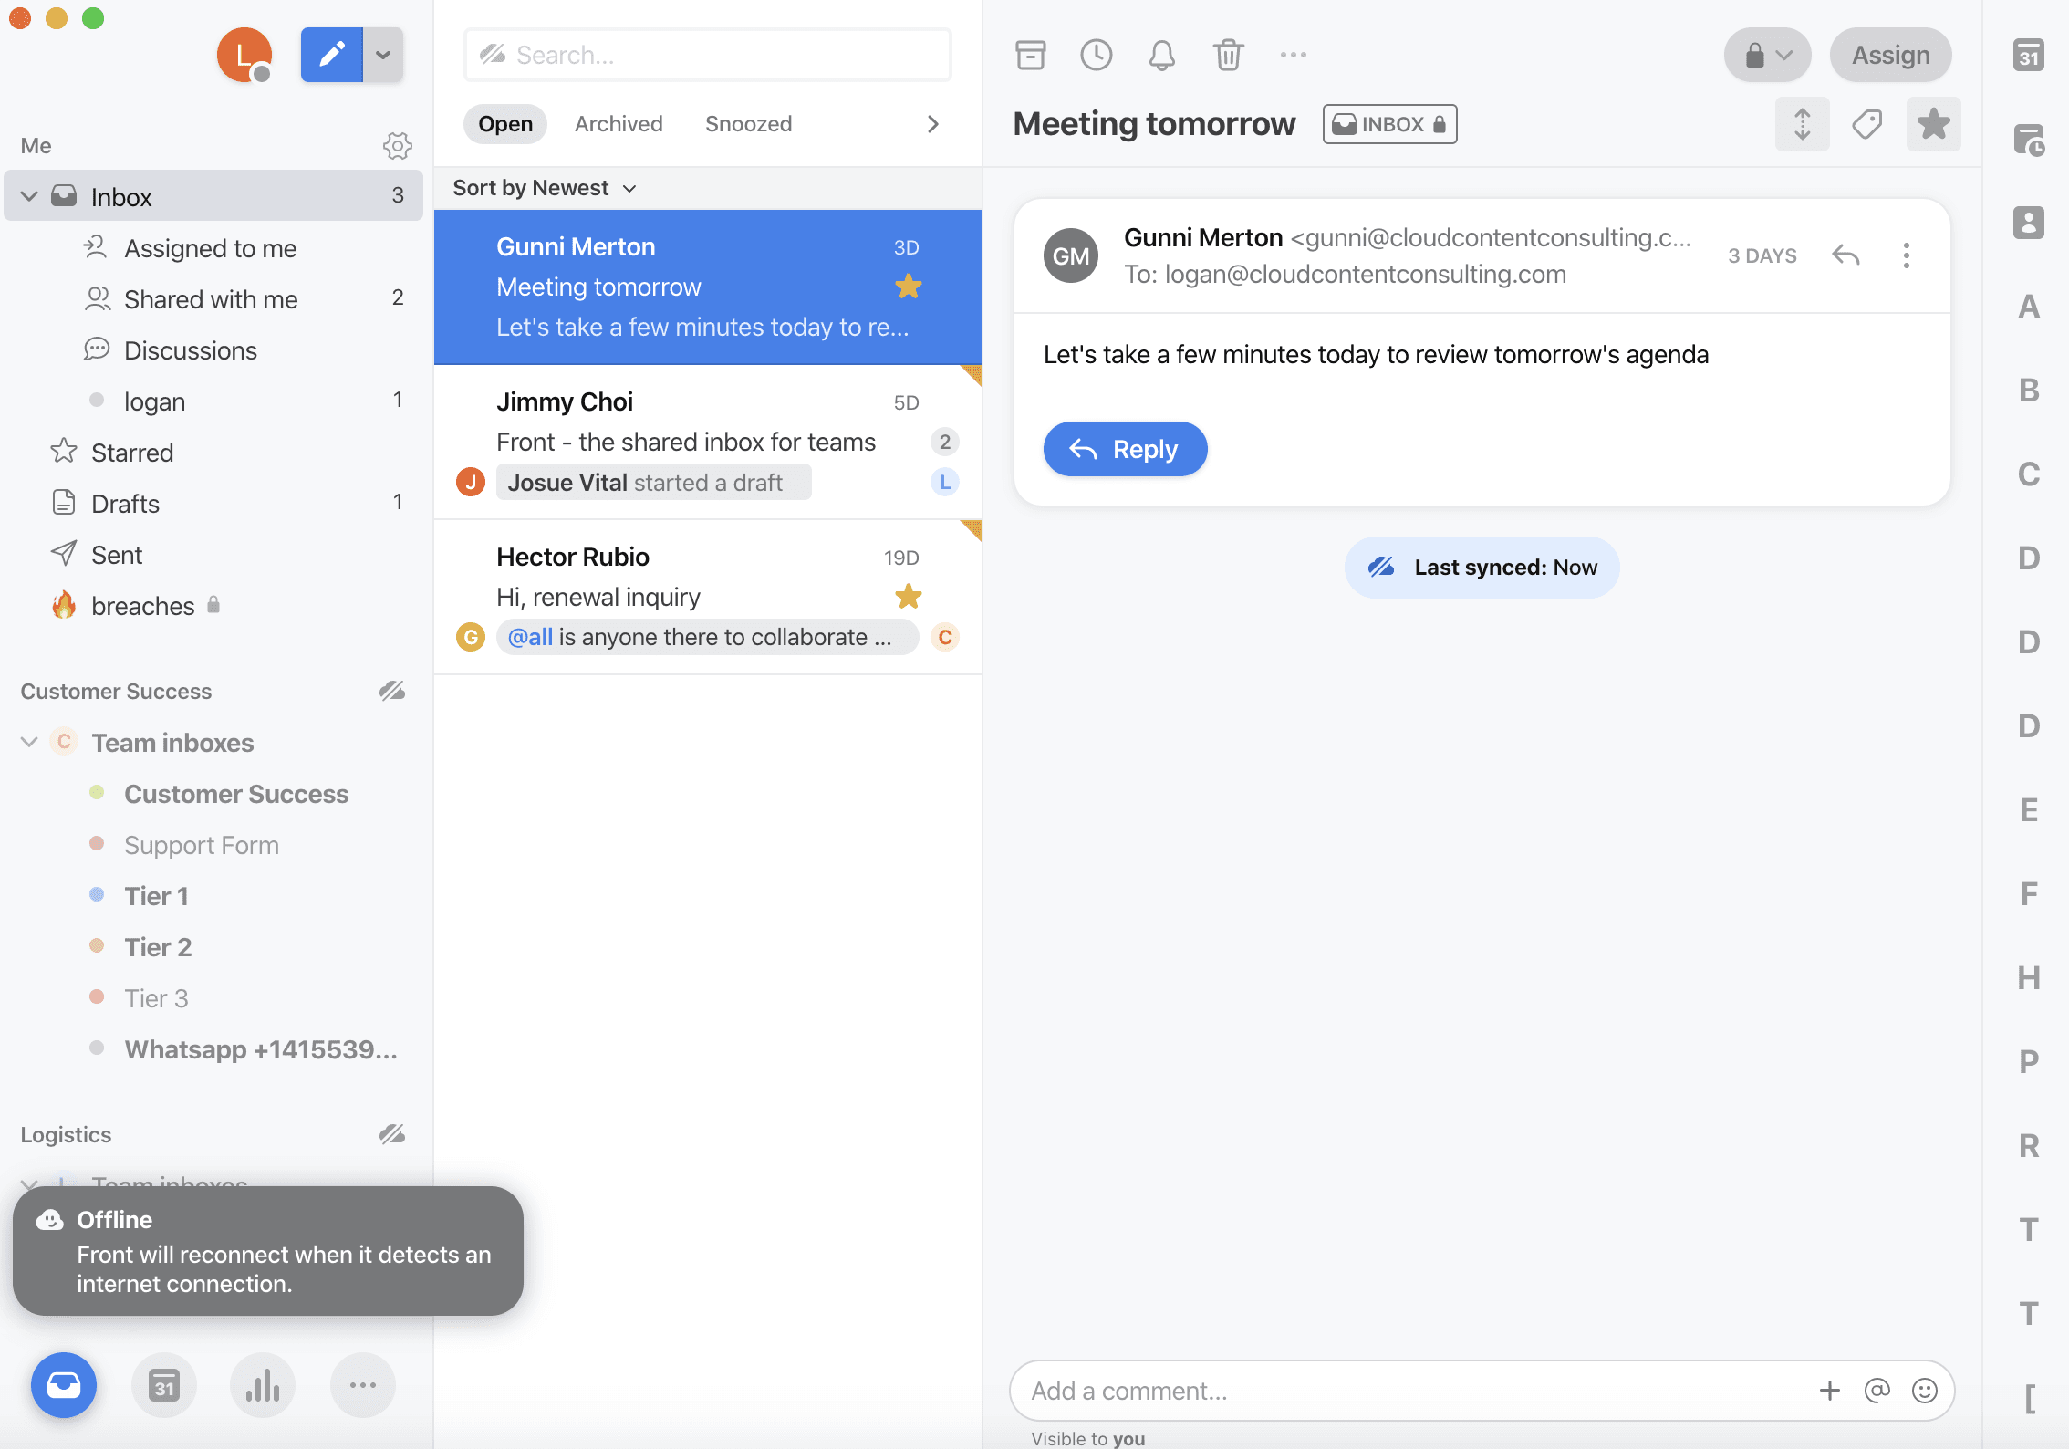The height and width of the screenshot is (1449, 2069).
Task: Open calendar icon in the right sidebar
Action: [2029, 55]
